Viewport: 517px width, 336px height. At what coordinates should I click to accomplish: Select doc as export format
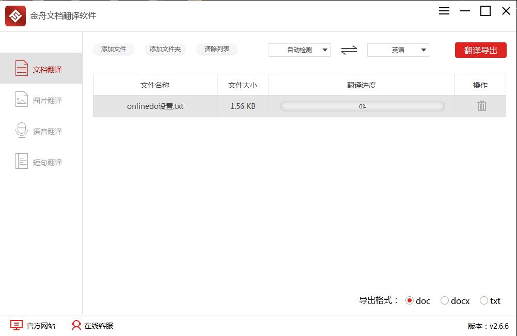tap(410, 300)
